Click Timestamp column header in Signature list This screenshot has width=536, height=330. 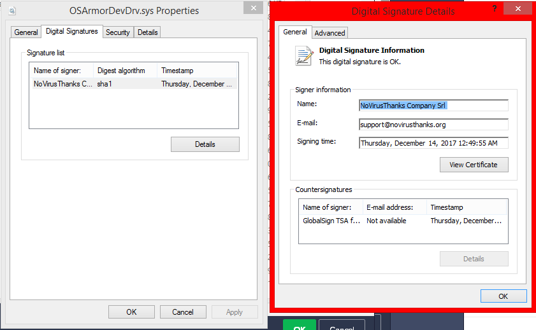click(x=196, y=71)
